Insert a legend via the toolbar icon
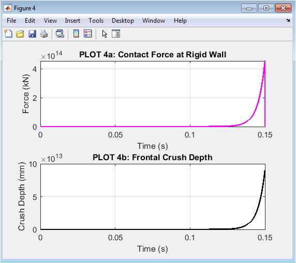The height and width of the screenshot is (263, 296). click(88, 34)
